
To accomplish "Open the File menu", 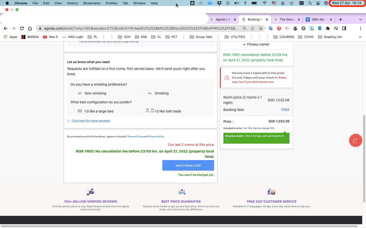I will coord(35,3).
